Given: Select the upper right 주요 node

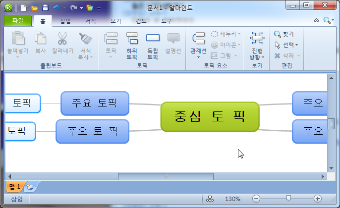Looking at the screenshot, I should [x=310, y=104].
